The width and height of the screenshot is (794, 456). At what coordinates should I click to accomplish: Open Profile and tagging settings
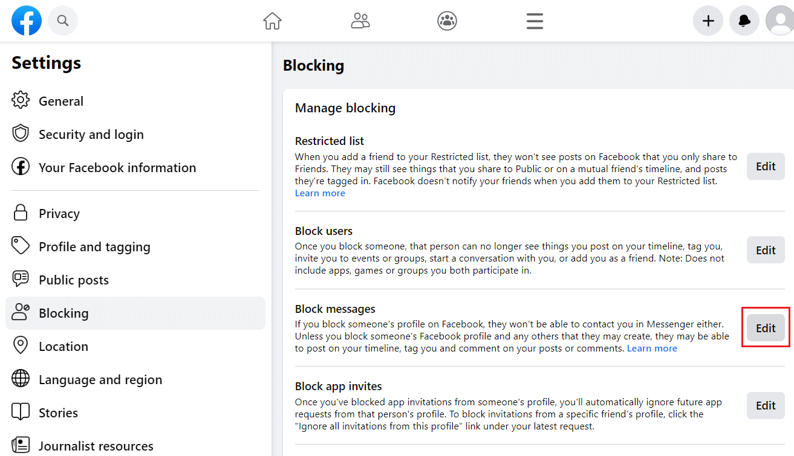point(135,246)
